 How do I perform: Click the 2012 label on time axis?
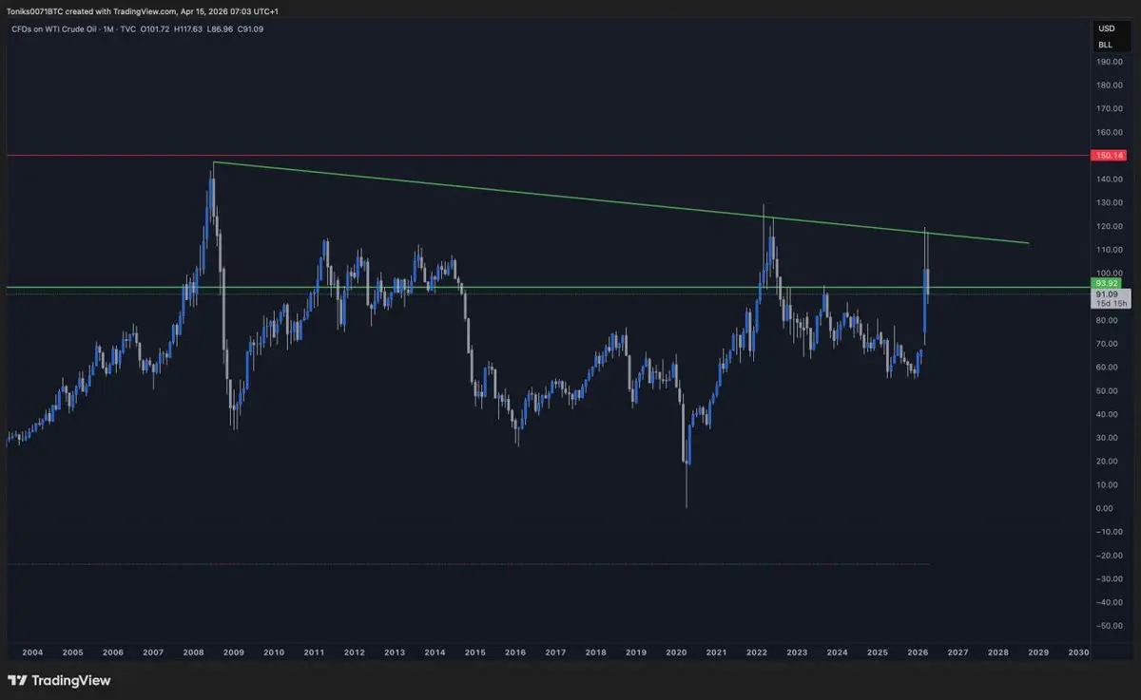(355, 653)
